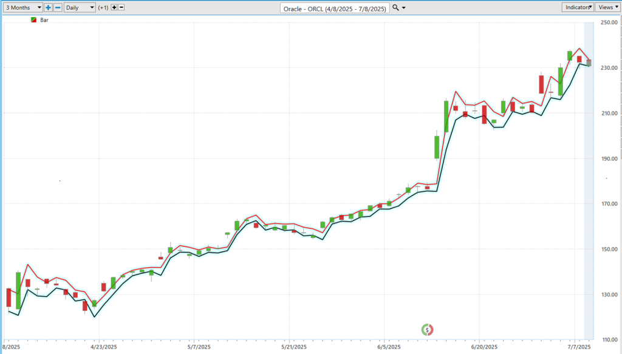Open the Views menu

point(607,7)
